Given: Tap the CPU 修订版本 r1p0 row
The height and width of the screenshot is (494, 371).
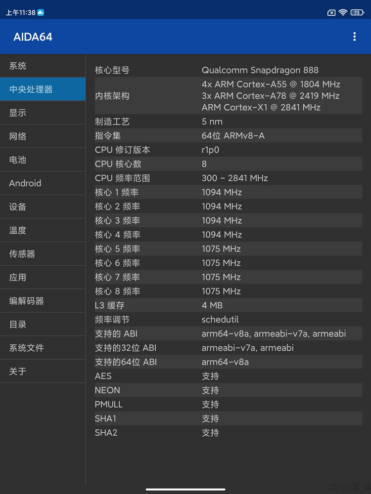Looking at the screenshot, I should tap(229, 150).
